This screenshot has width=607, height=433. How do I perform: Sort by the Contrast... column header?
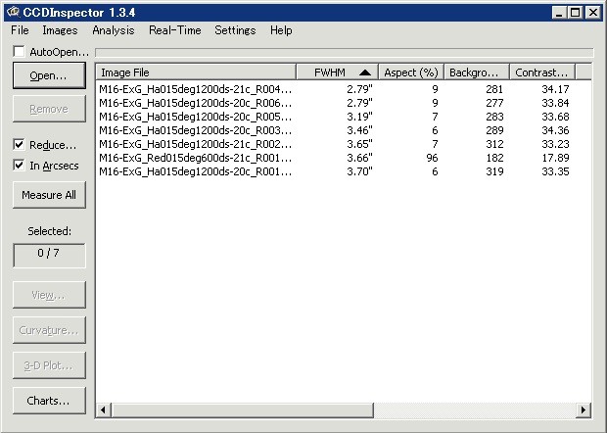(x=542, y=72)
